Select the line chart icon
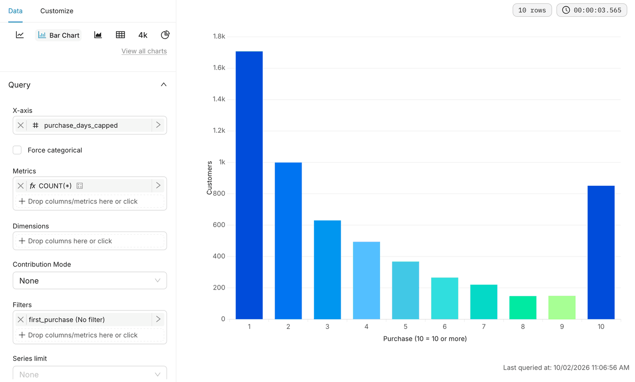 (x=20, y=35)
